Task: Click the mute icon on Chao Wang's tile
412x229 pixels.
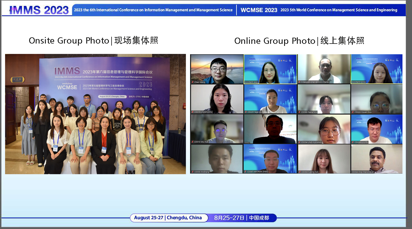Action: point(192,82)
